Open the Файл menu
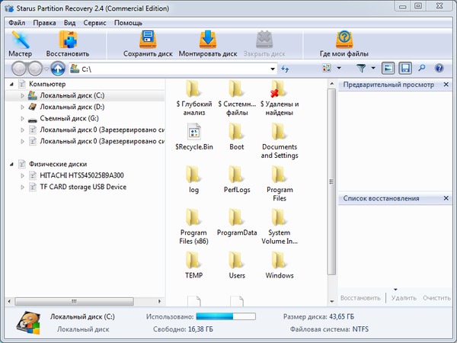Viewport: 457px width, 343px height. click(17, 23)
